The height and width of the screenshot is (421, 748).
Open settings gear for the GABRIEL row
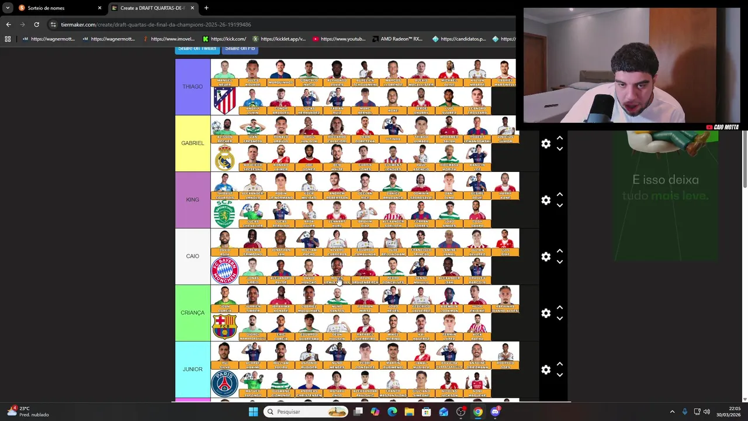(546, 144)
